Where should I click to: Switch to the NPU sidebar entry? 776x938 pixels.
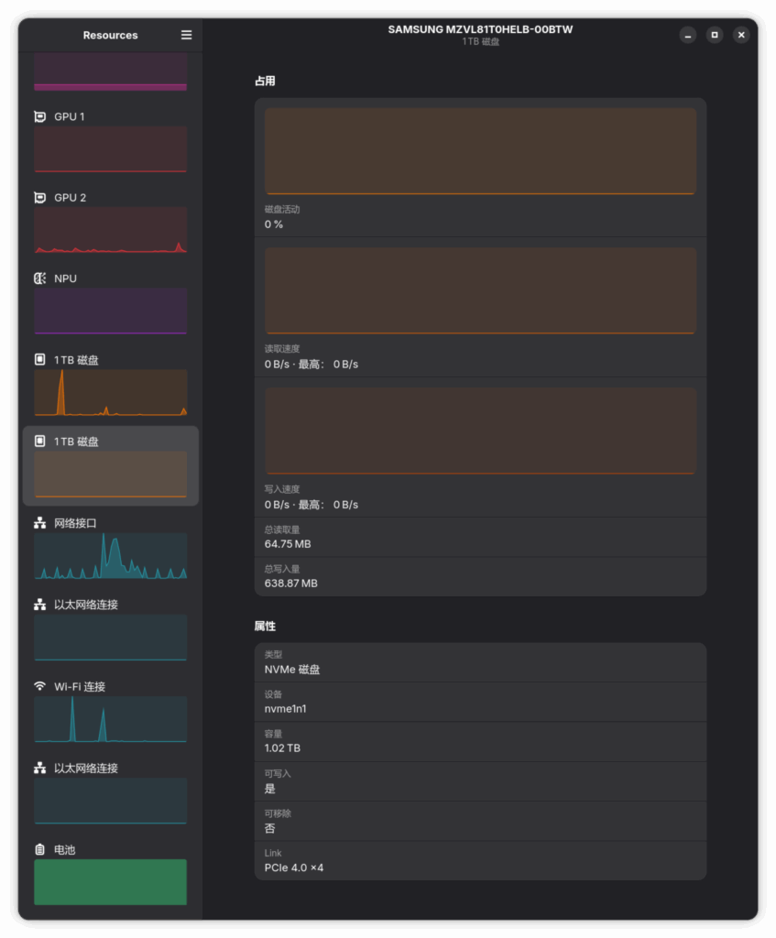[110, 311]
